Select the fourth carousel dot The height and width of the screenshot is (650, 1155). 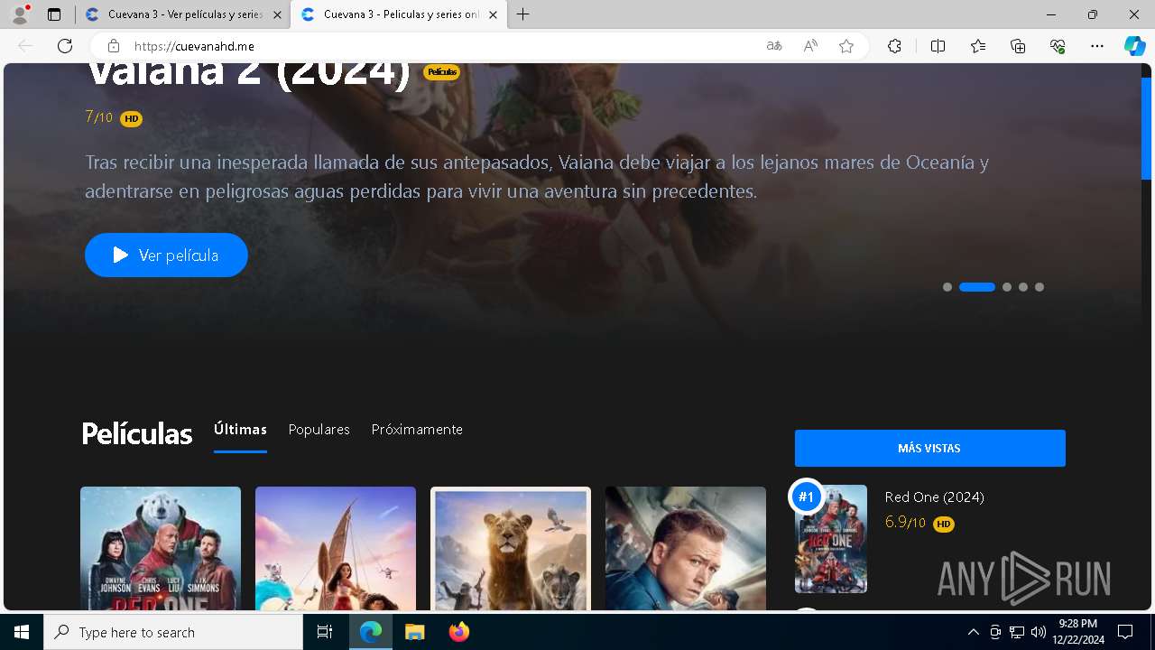pyautogui.click(x=1023, y=287)
